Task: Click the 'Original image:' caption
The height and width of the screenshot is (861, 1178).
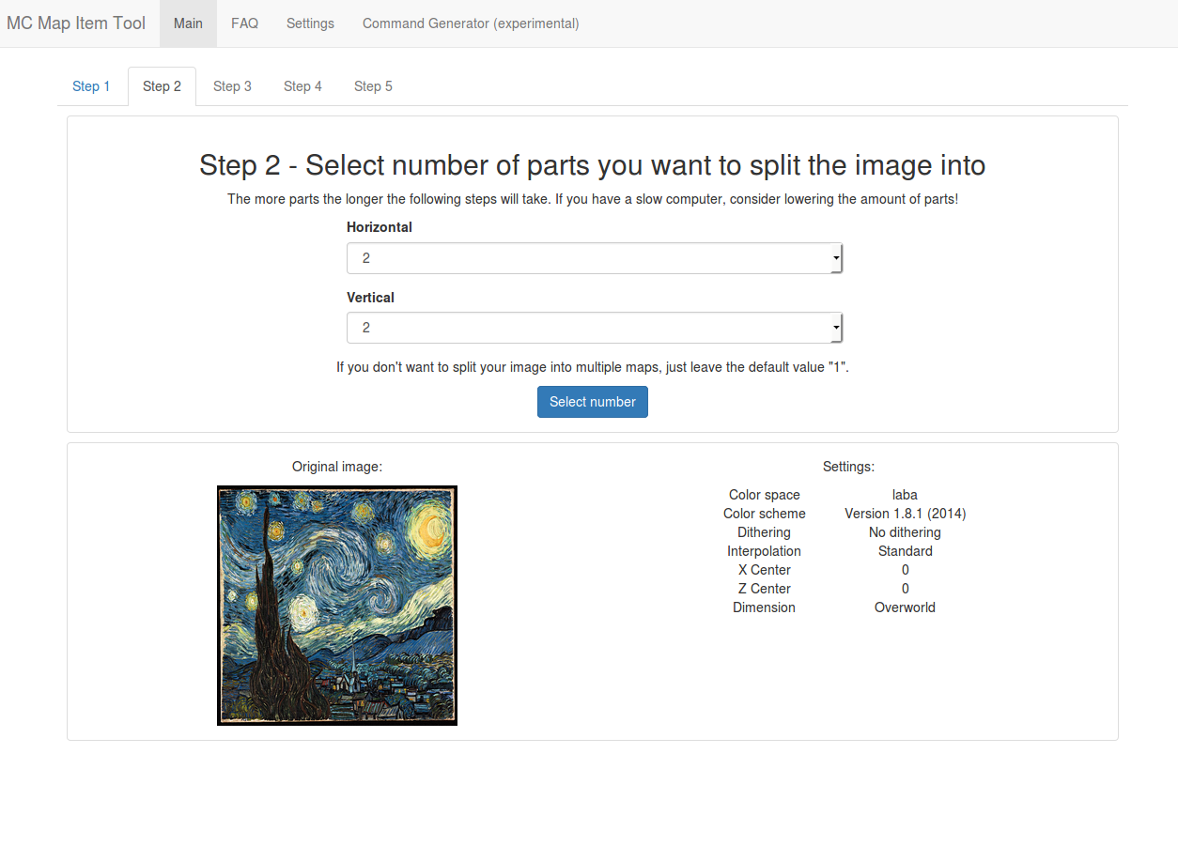Action: (337, 467)
